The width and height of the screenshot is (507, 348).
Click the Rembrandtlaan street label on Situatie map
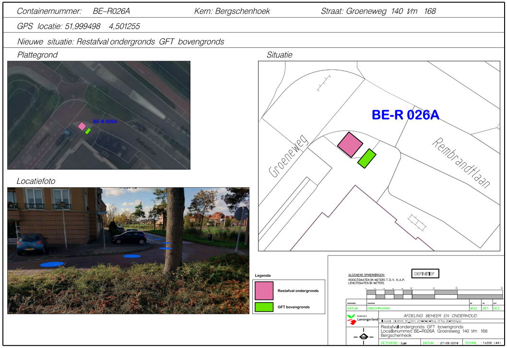pos(462,162)
